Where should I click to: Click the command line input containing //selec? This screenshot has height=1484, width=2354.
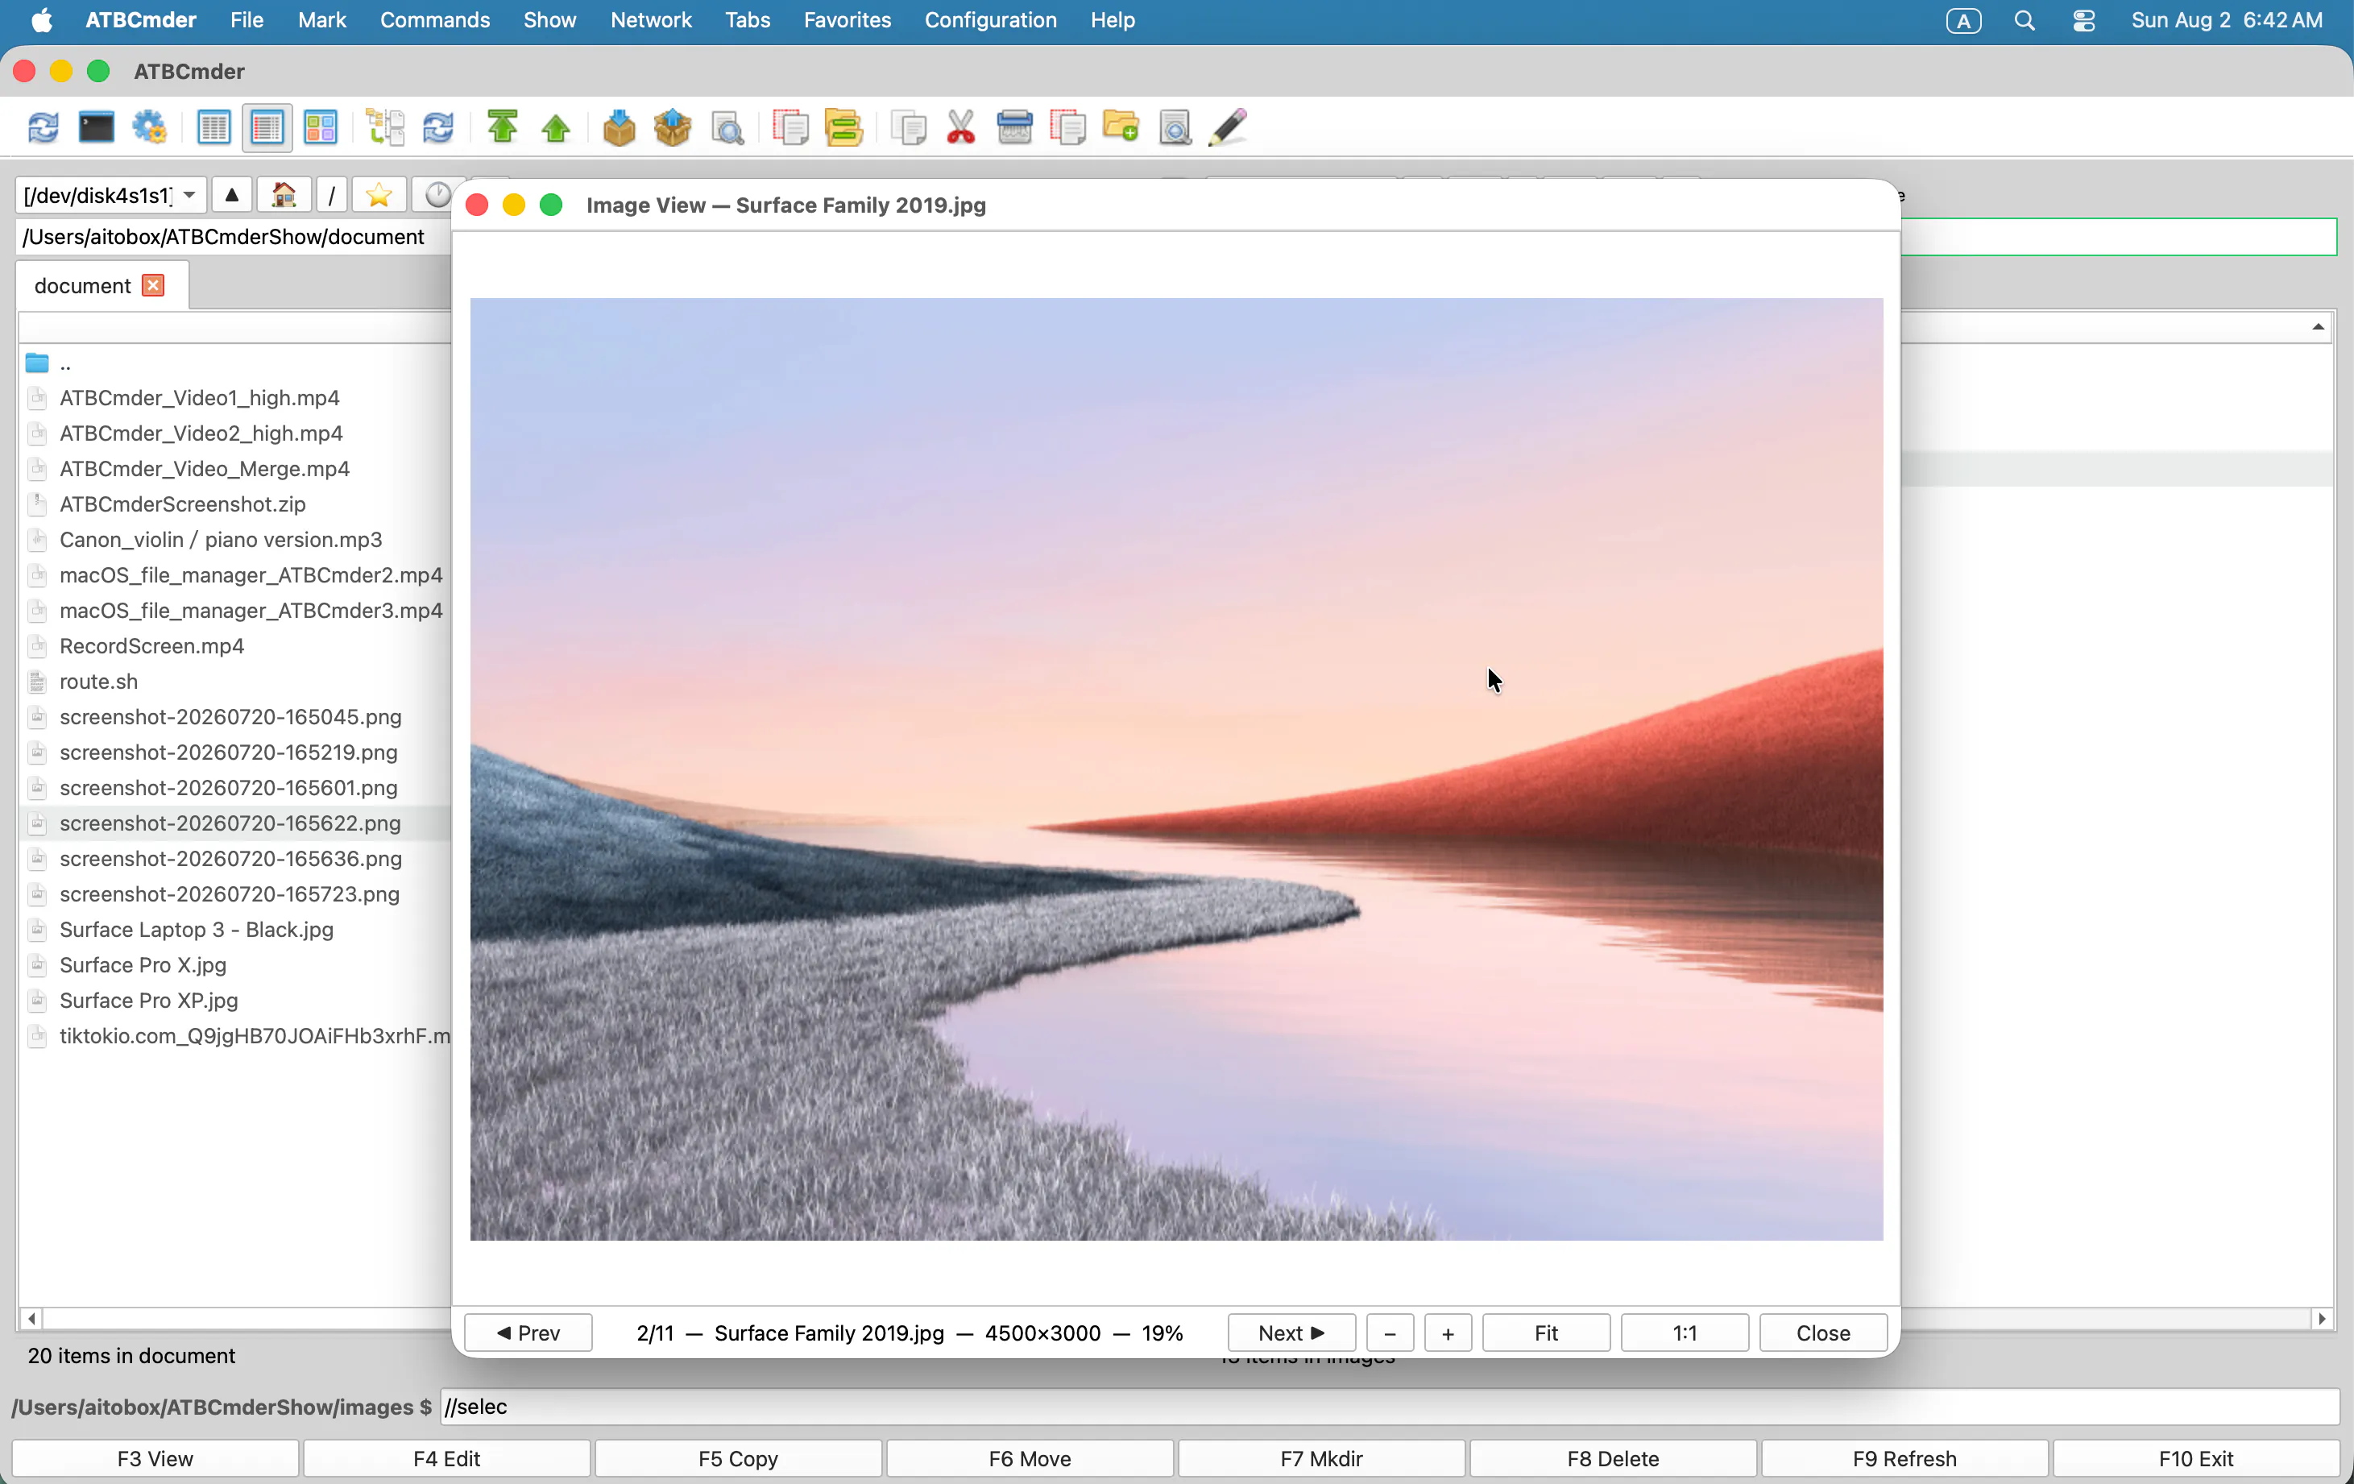1389,1407
